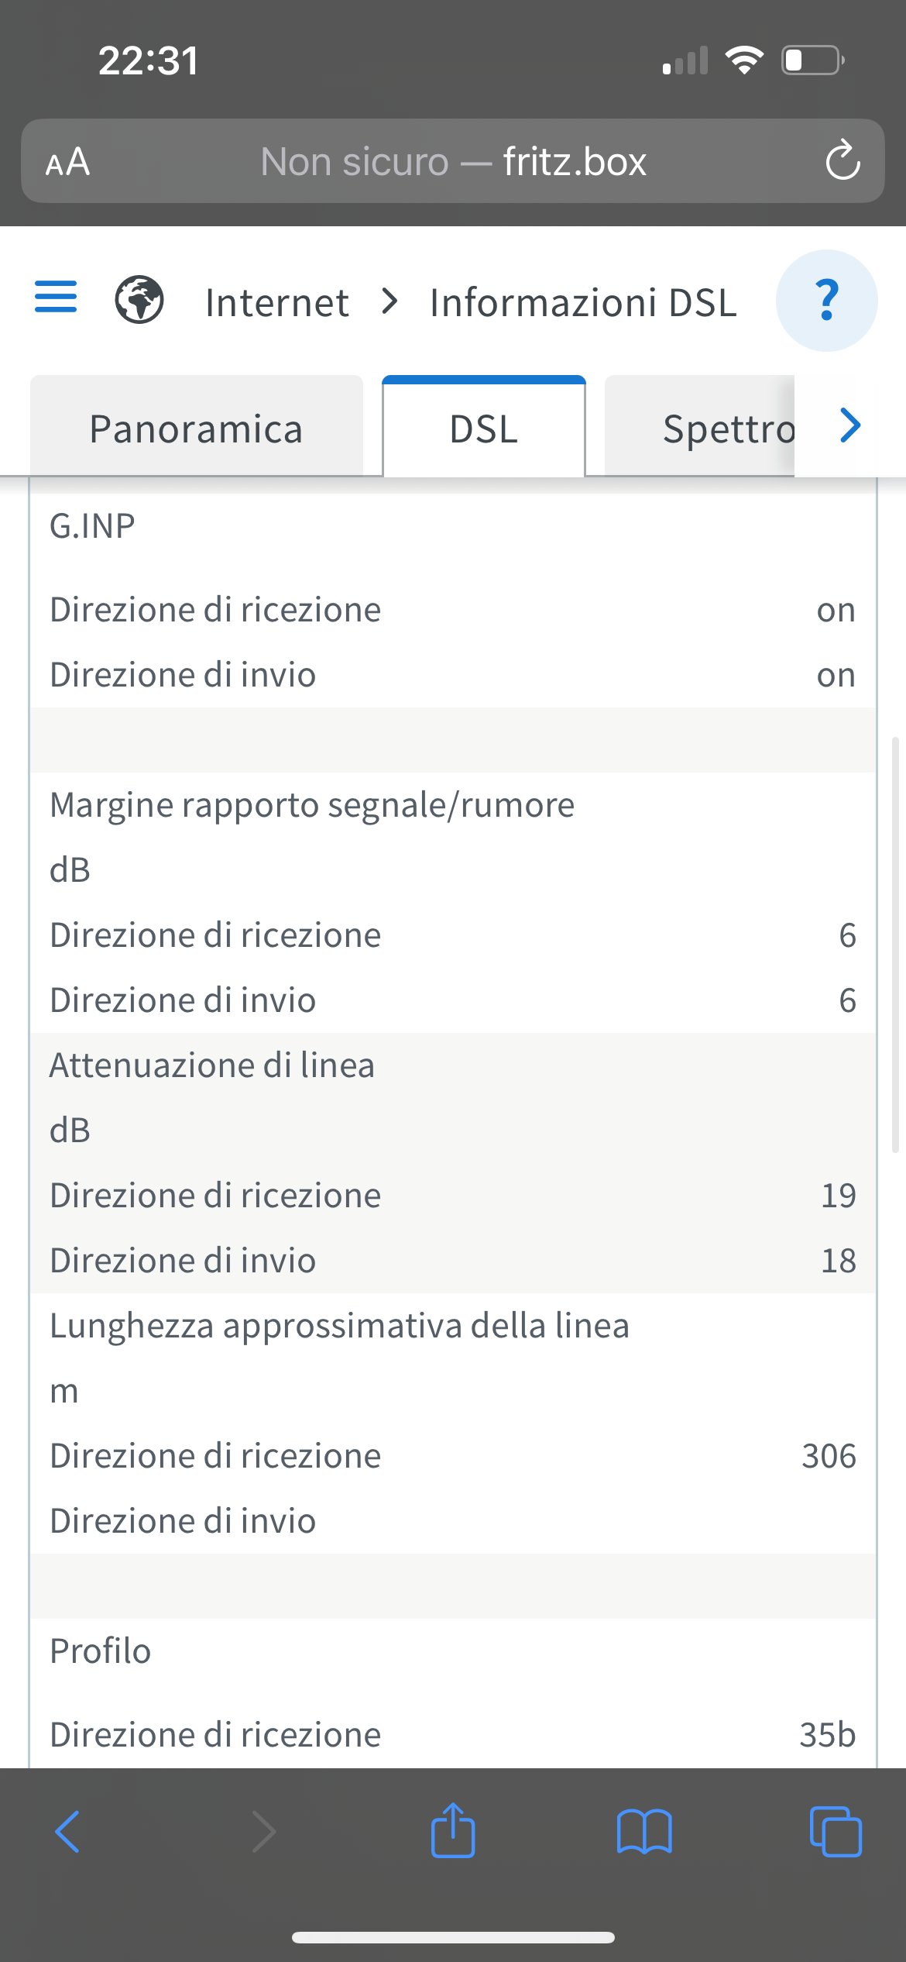
Task: Open the Safari share sheet
Action: pos(453,1830)
